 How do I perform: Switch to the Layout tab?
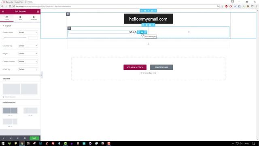(x=6, y=18)
